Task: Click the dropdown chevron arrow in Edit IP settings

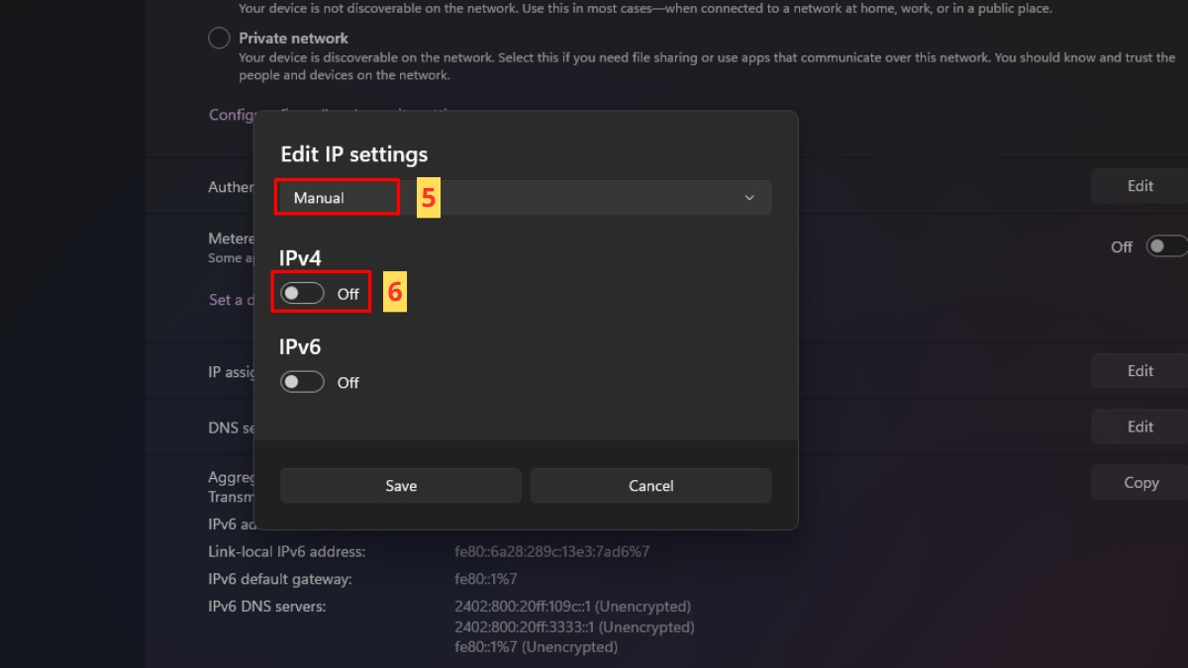Action: [749, 198]
